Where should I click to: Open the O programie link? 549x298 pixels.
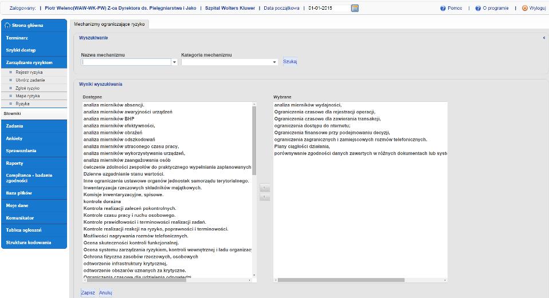(496, 8)
